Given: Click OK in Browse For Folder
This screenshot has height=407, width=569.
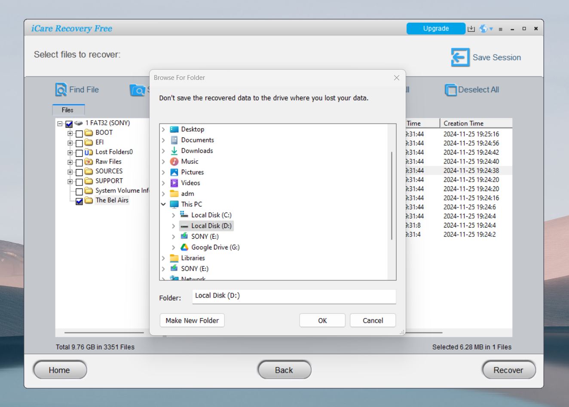Looking at the screenshot, I should point(322,320).
